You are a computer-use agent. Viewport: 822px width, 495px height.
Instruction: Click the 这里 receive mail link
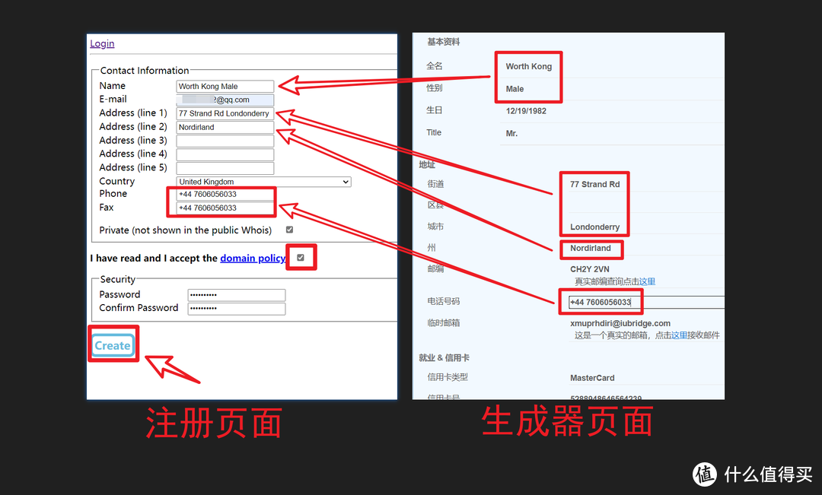pos(680,335)
